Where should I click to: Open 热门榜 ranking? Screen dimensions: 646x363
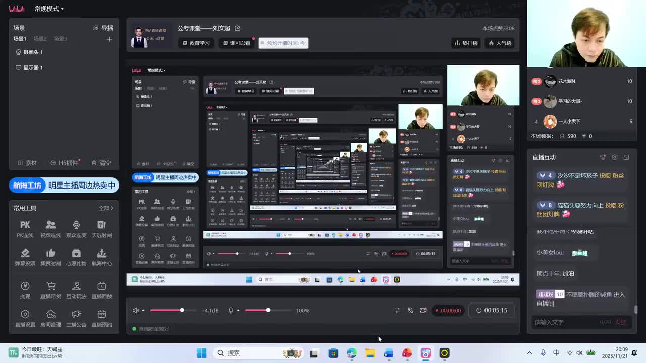[465, 43]
